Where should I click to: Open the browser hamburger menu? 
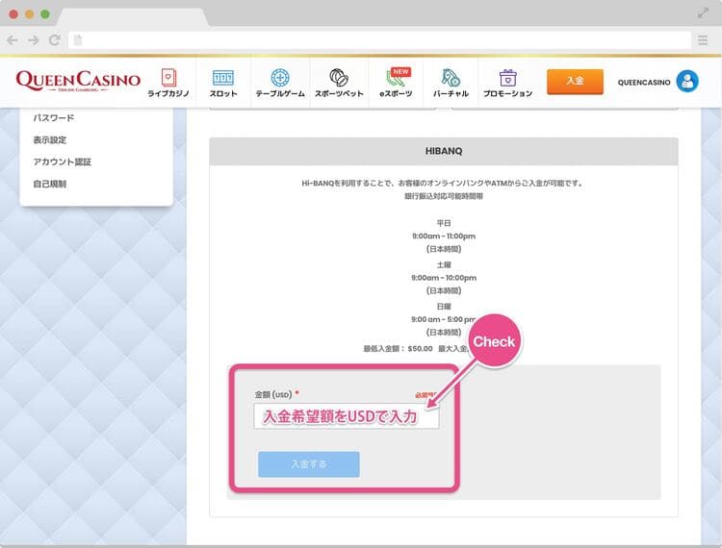(x=703, y=40)
